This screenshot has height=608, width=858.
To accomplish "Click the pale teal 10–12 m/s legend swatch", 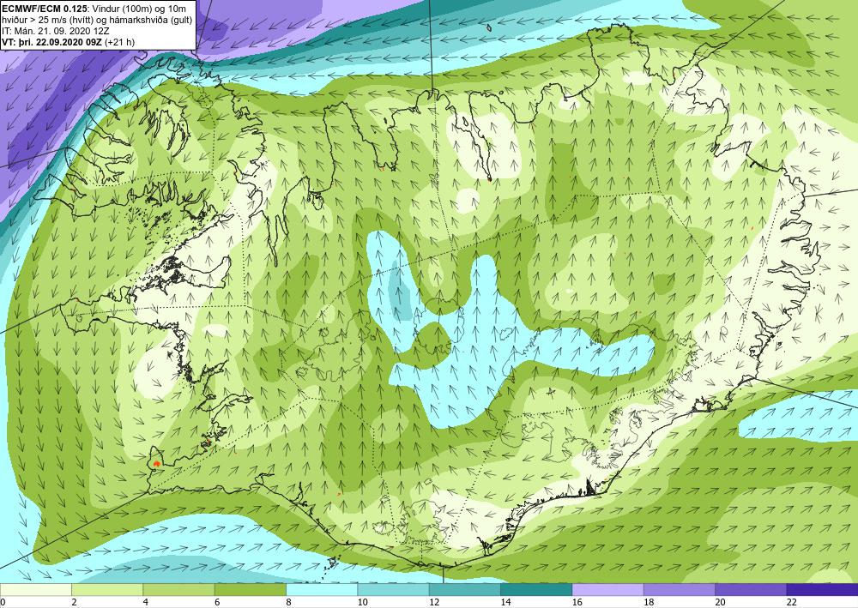I will [x=394, y=590].
